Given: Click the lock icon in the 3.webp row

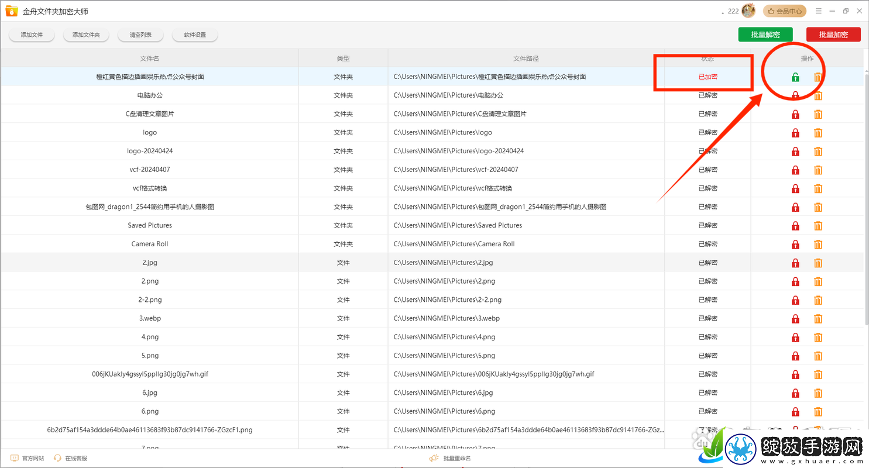Looking at the screenshot, I should [795, 319].
